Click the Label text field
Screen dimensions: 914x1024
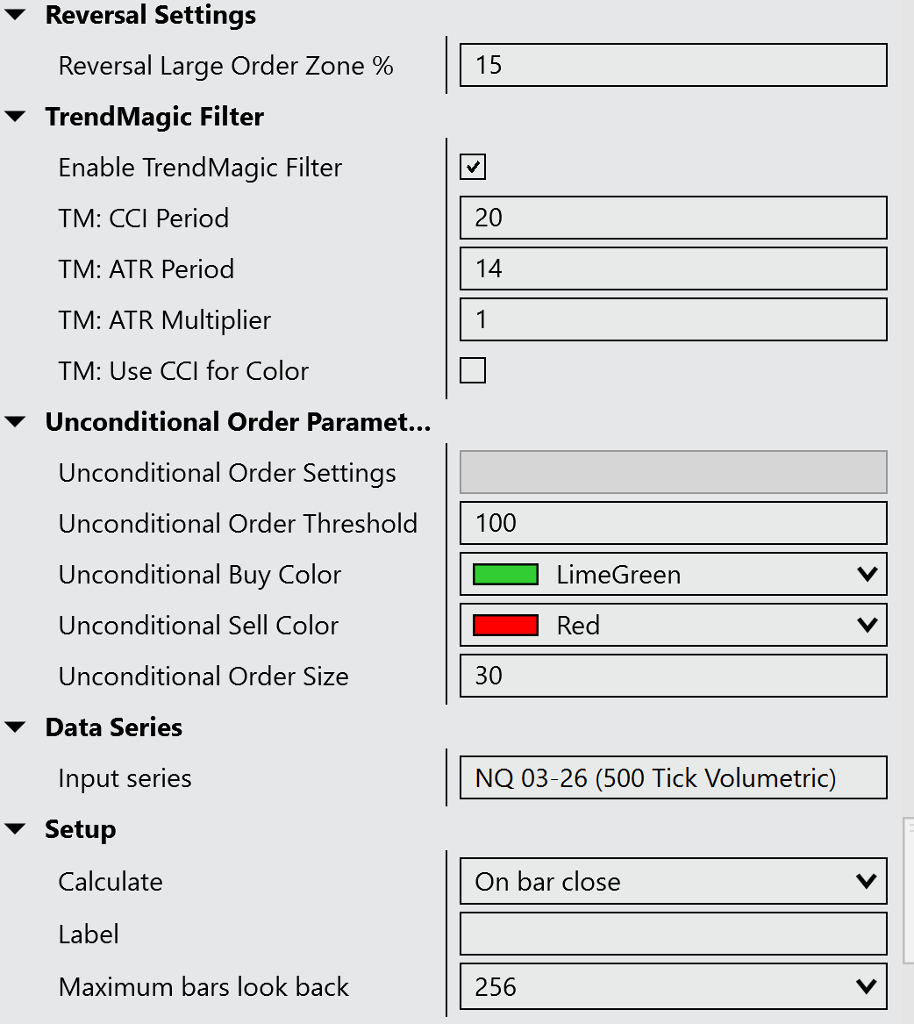pos(673,934)
